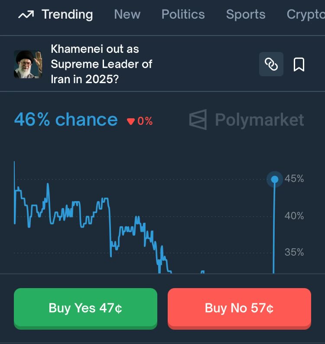Open the Khamenei out as Supreme Leader market title

pos(101,64)
